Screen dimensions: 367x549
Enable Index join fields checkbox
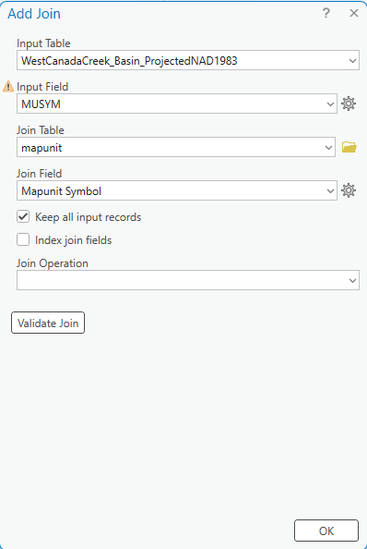[x=23, y=239]
